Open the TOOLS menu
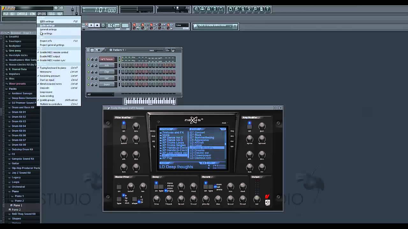This screenshot has height=229, width=408. (51, 14)
